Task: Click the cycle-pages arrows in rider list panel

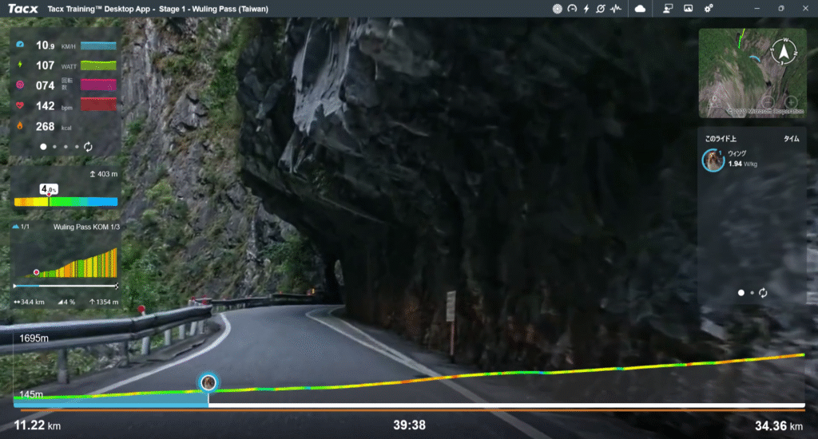Action: click(763, 293)
